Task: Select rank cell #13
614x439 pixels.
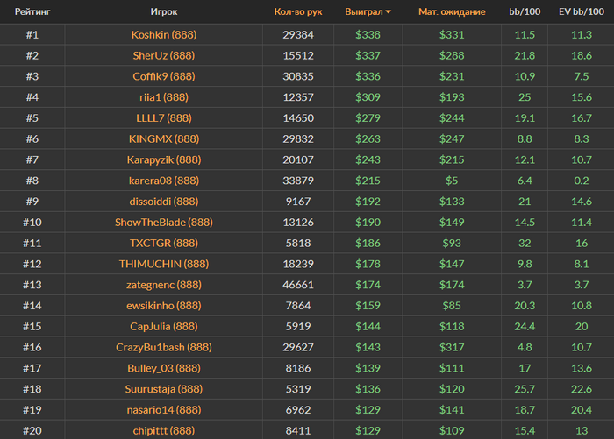Action: pyautogui.click(x=32, y=285)
